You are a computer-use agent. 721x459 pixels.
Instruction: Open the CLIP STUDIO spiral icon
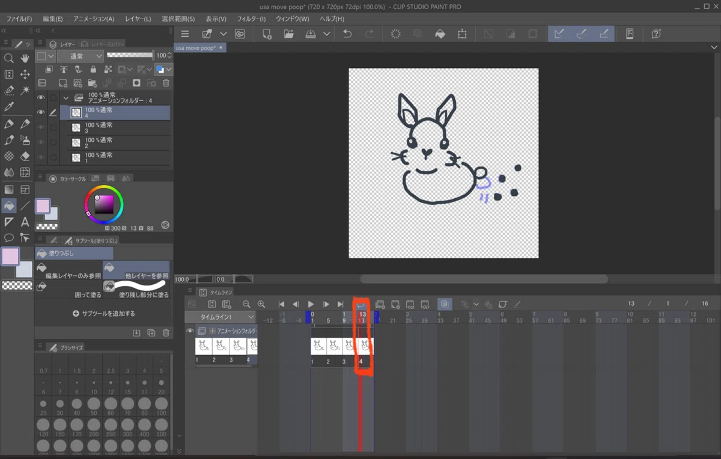coord(240,34)
